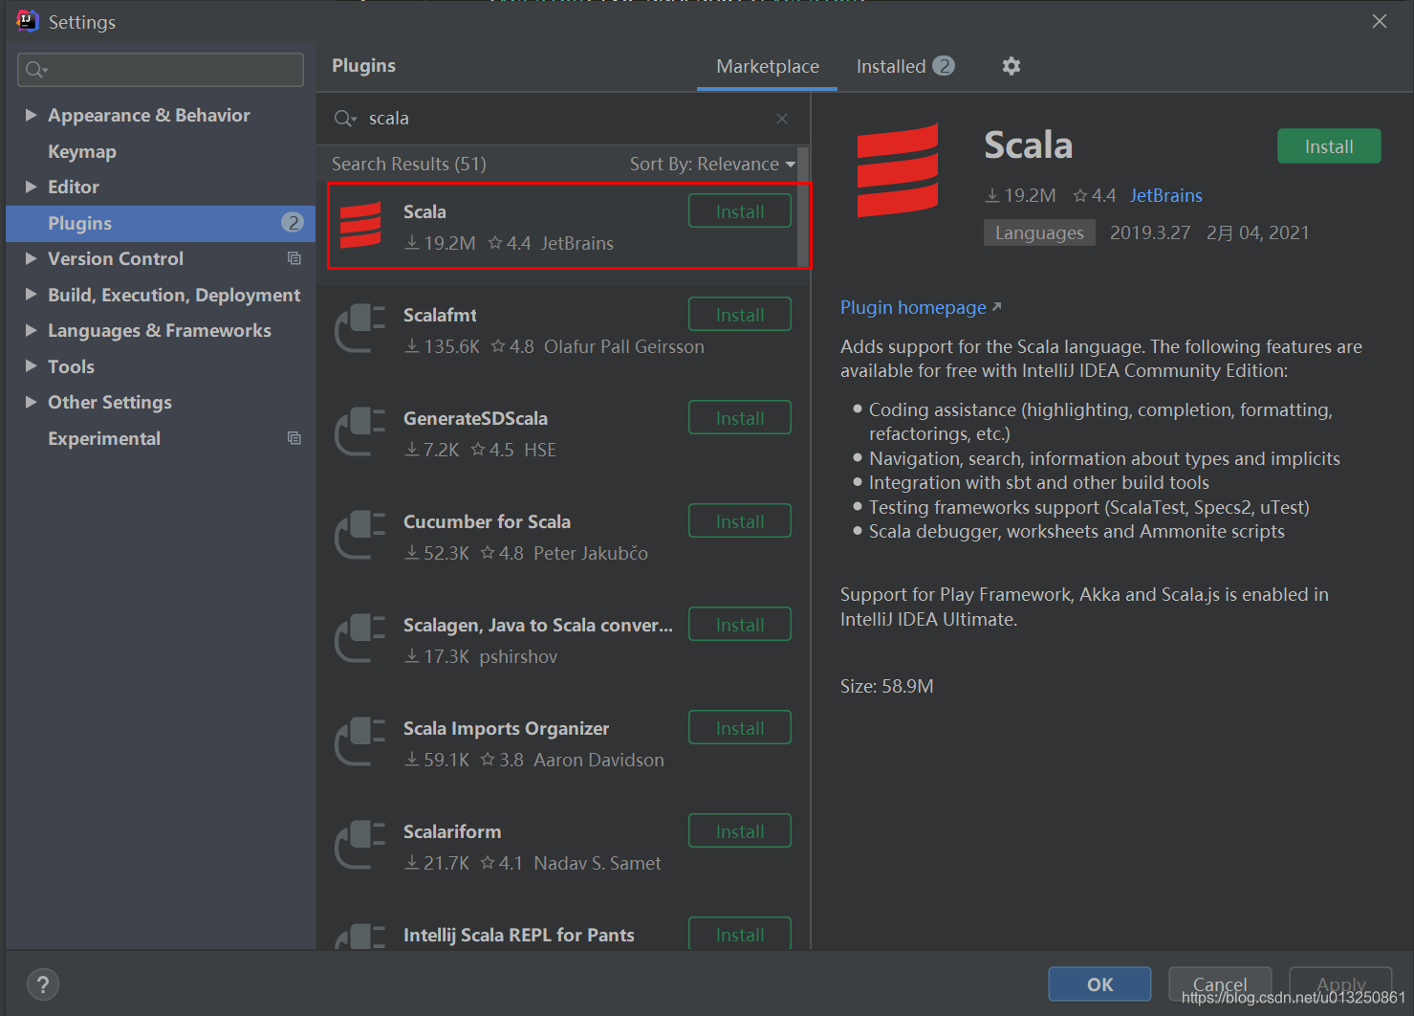Switch to the Marketplace tab
Viewport: 1414px width, 1016px height.
[768, 66]
